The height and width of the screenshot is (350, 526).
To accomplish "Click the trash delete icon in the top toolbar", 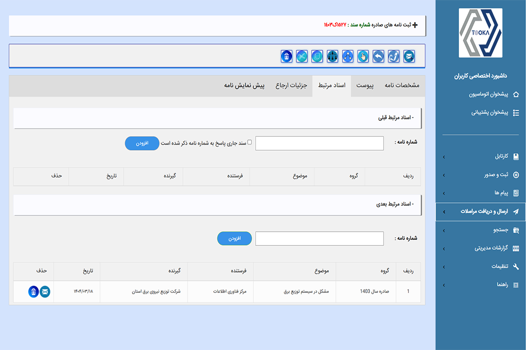I will point(287,56).
